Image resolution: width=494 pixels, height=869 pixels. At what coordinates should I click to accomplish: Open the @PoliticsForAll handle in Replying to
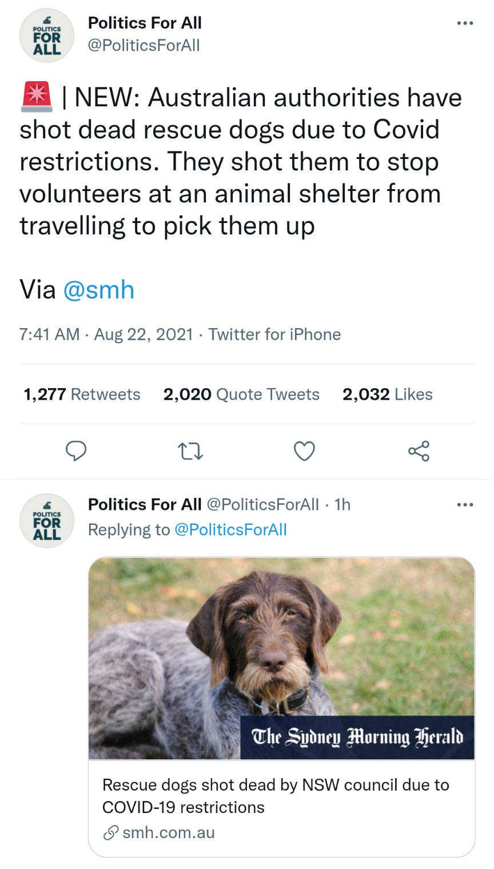click(230, 530)
